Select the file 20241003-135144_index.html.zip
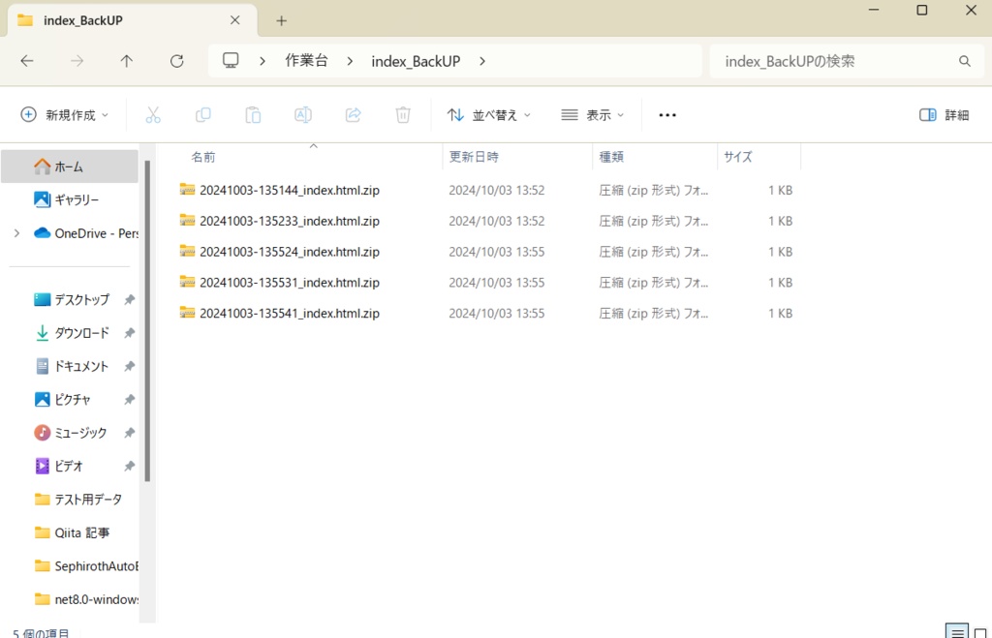 pos(288,190)
